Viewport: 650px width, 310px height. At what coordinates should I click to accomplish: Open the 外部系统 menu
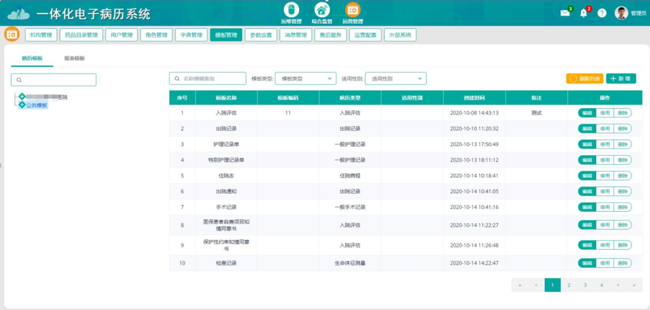tap(400, 35)
